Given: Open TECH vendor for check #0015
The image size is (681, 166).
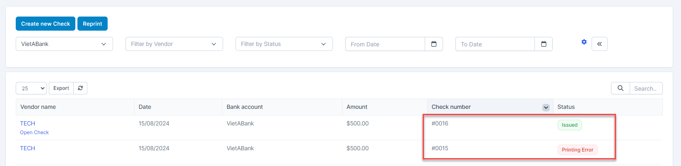Looking at the screenshot, I should [x=28, y=148].
